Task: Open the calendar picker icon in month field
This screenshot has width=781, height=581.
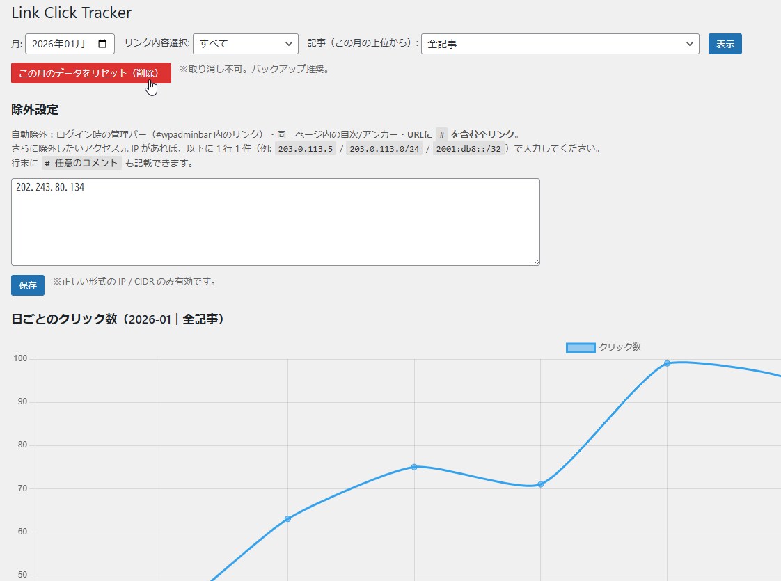Action: point(102,44)
